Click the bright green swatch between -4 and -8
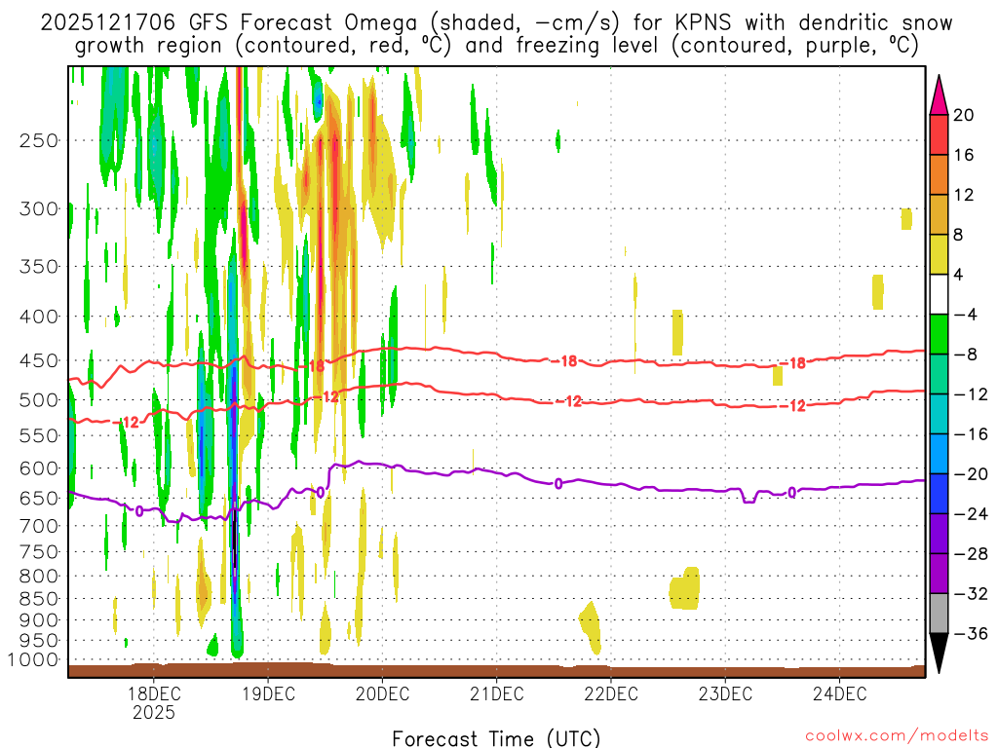Screen dimensions: 998x748 pos(939,334)
